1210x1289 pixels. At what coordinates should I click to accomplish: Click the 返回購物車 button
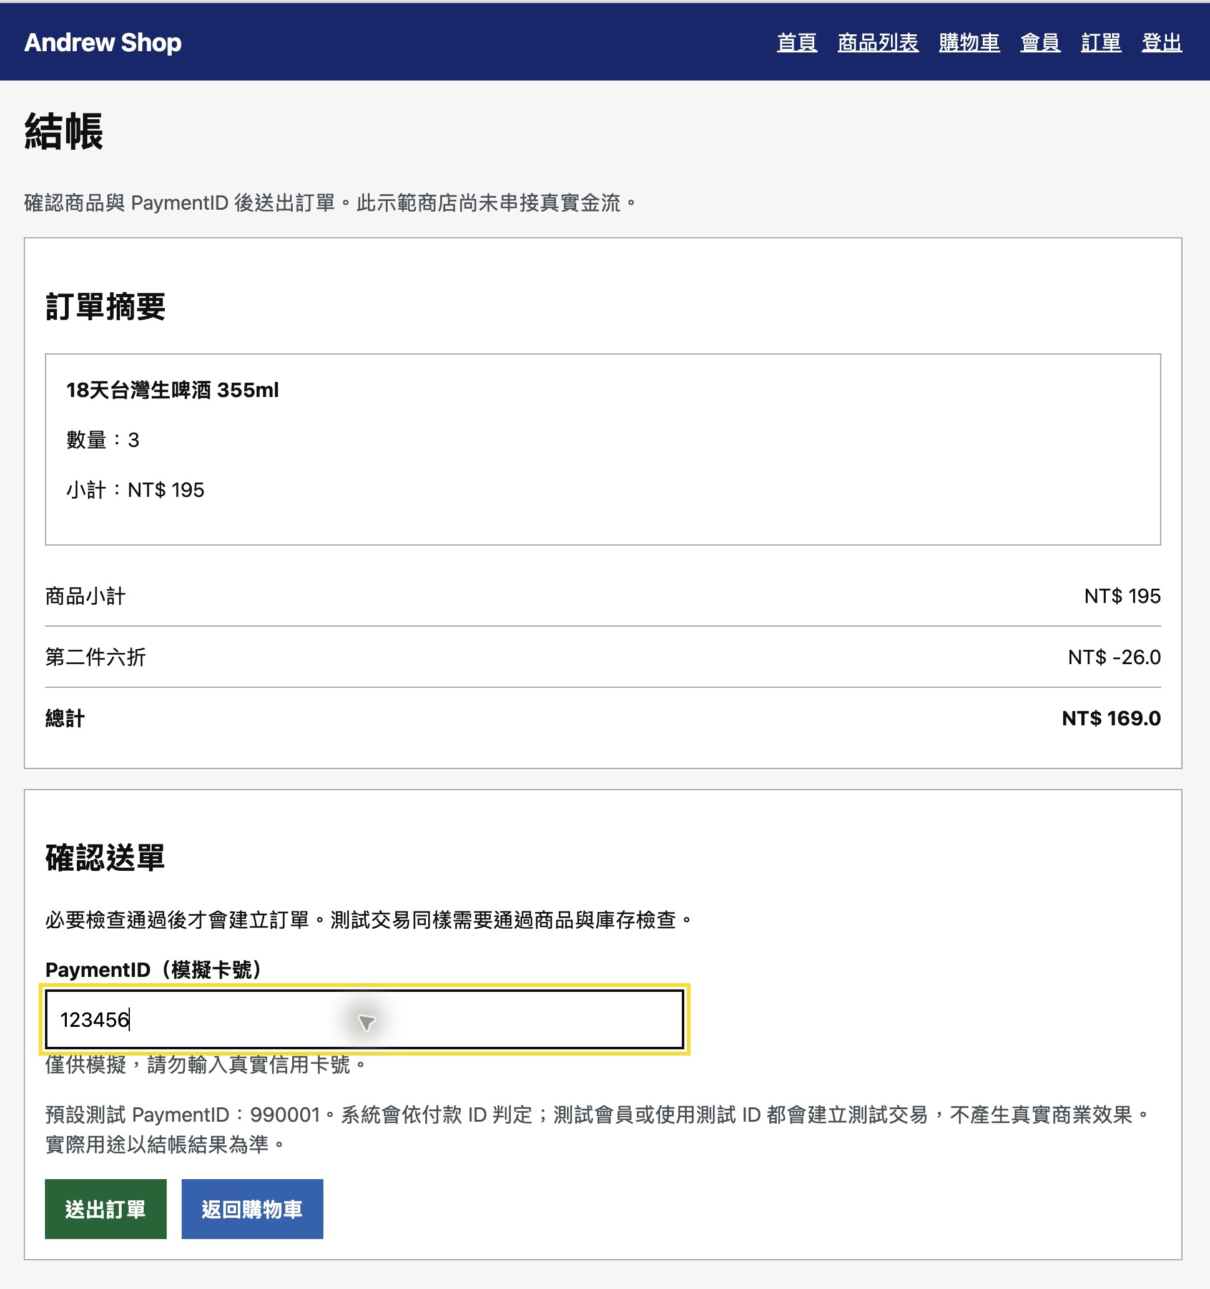252,1208
